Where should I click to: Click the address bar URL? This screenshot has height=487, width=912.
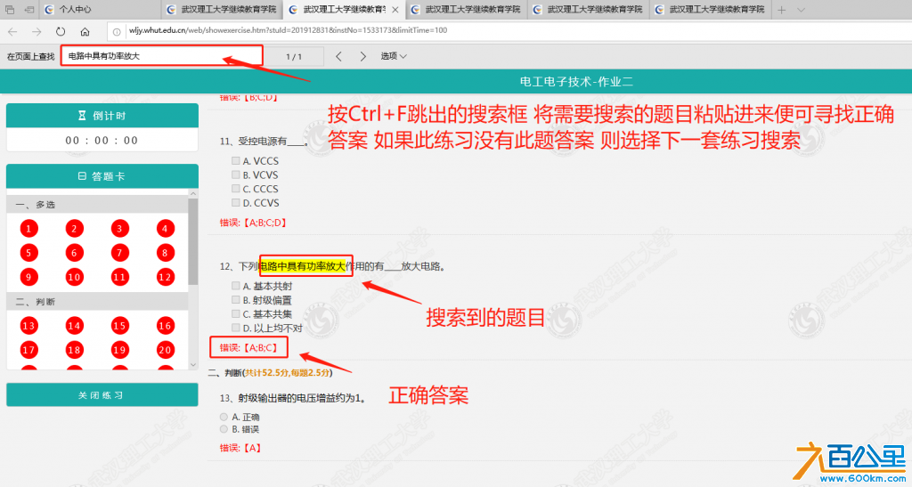click(288, 30)
